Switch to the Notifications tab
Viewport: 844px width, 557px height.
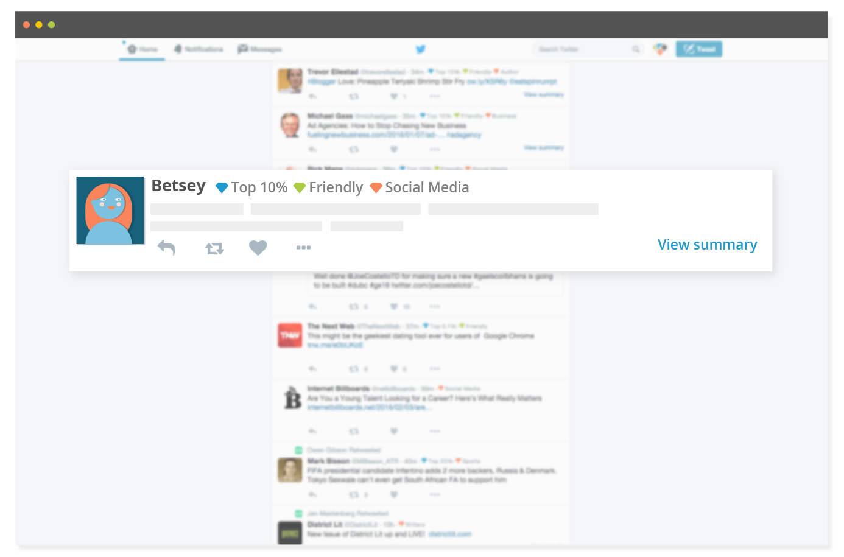[199, 49]
